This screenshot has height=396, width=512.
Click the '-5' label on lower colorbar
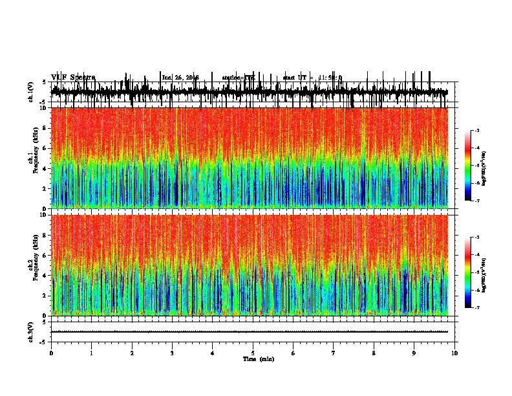(x=476, y=272)
